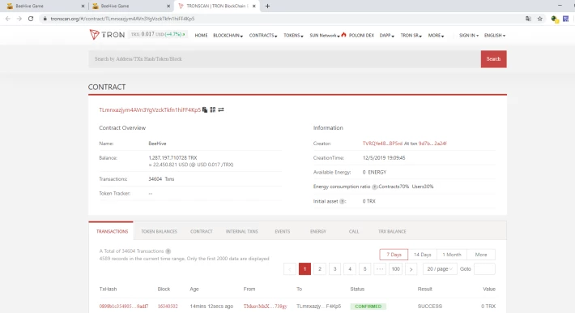575x313 pixels.
Task: Expand the BLOCKCHAIN menu
Action: [x=228, y=36]
